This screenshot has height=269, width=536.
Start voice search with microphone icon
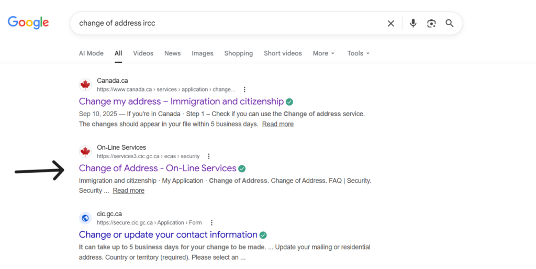(x=413, y=23)
